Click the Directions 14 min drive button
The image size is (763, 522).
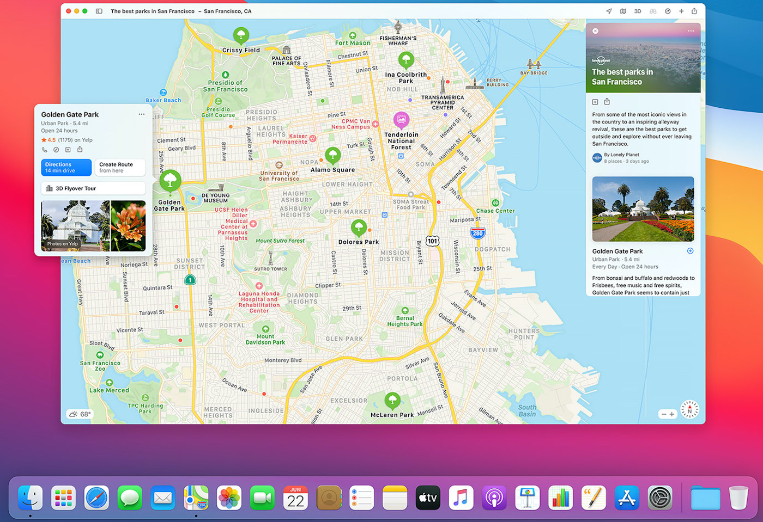[x=65, y=167]
